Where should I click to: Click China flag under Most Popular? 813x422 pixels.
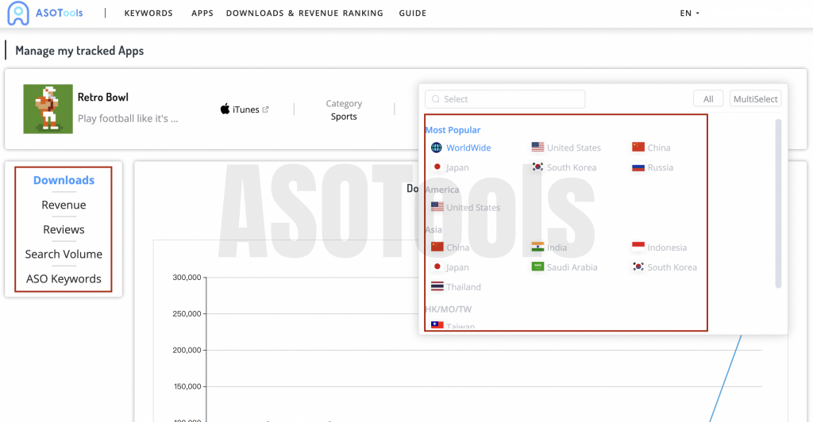pyautogui.click(x=638, y=147)
